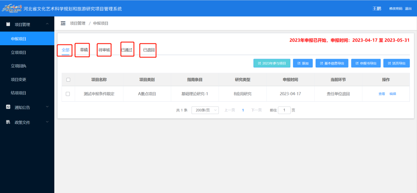Click the 2023年参与项目 button
This screenshot has height=193, width=417.
point(272,63)
